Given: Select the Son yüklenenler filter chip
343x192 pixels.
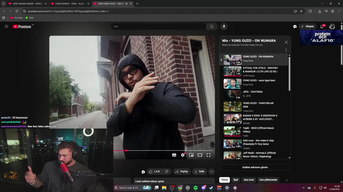Looking at the screenshot, I should 268,180.
